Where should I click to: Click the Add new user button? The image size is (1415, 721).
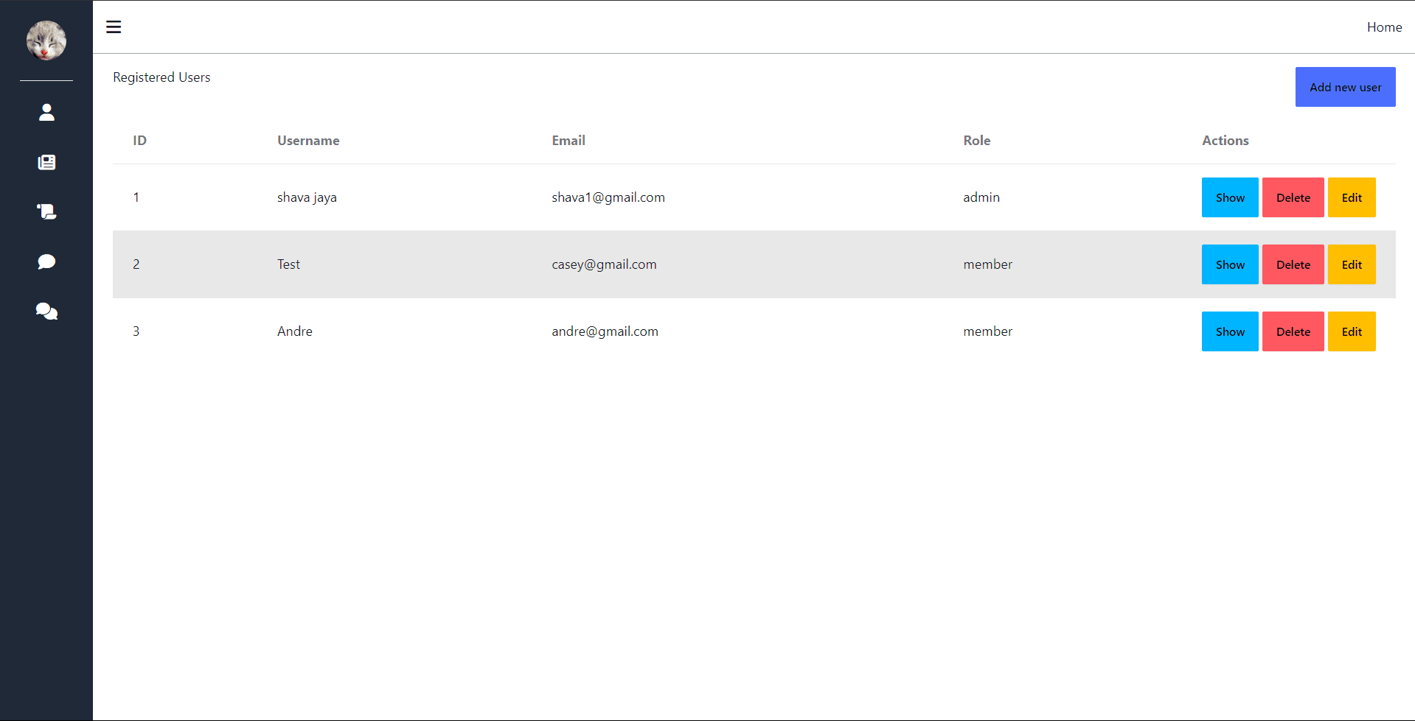1345,86
